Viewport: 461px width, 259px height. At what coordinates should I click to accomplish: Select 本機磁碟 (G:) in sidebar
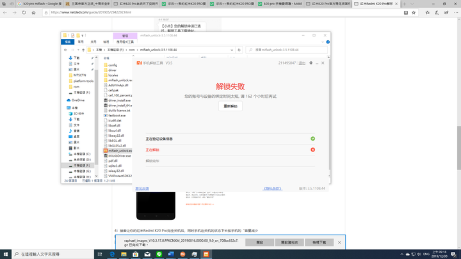coord(79,171)
